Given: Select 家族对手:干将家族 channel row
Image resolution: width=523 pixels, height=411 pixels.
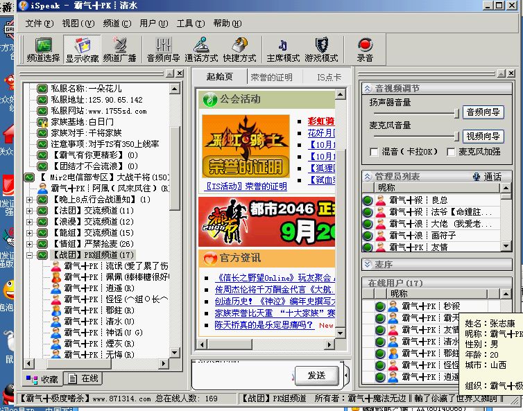Looking at the screenshot, I should pyautogui.click(x=86, y=133).
